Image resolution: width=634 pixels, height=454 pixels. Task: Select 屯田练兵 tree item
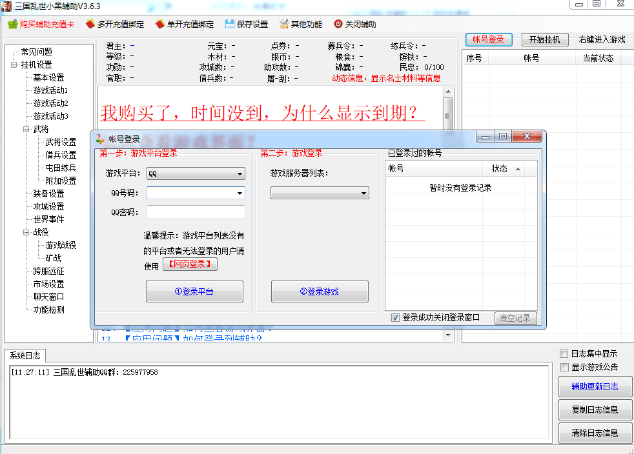[x=61, y=168]
